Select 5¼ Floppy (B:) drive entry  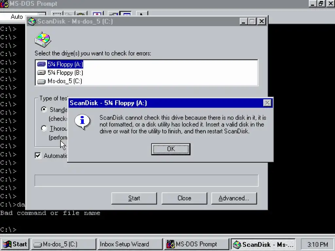pos(65,73)
